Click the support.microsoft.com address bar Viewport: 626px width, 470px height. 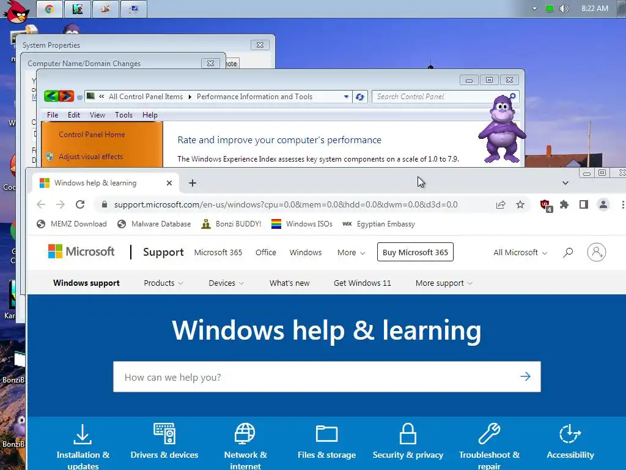tap(286, 204)
